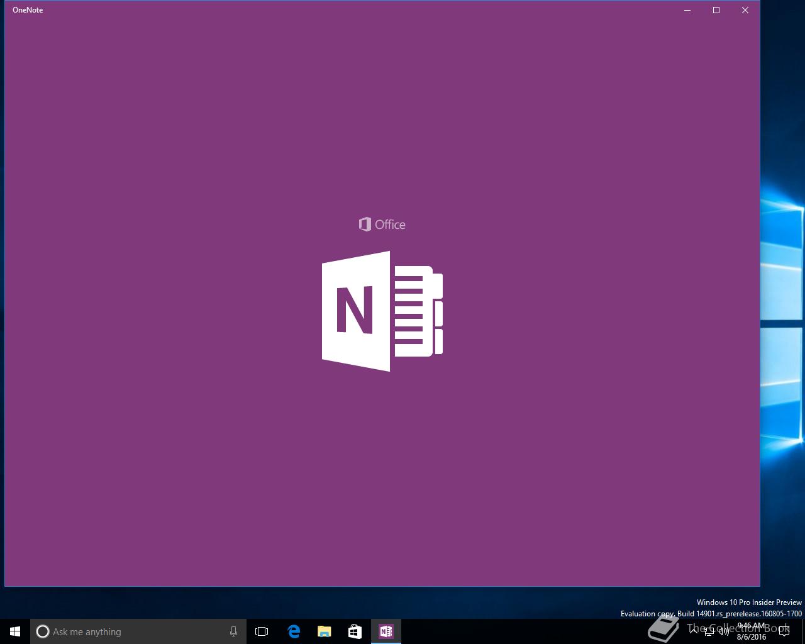Viewport: 805px width, 644px height.
Task: Maximize the OneNote window
Action: coord(716,10)
